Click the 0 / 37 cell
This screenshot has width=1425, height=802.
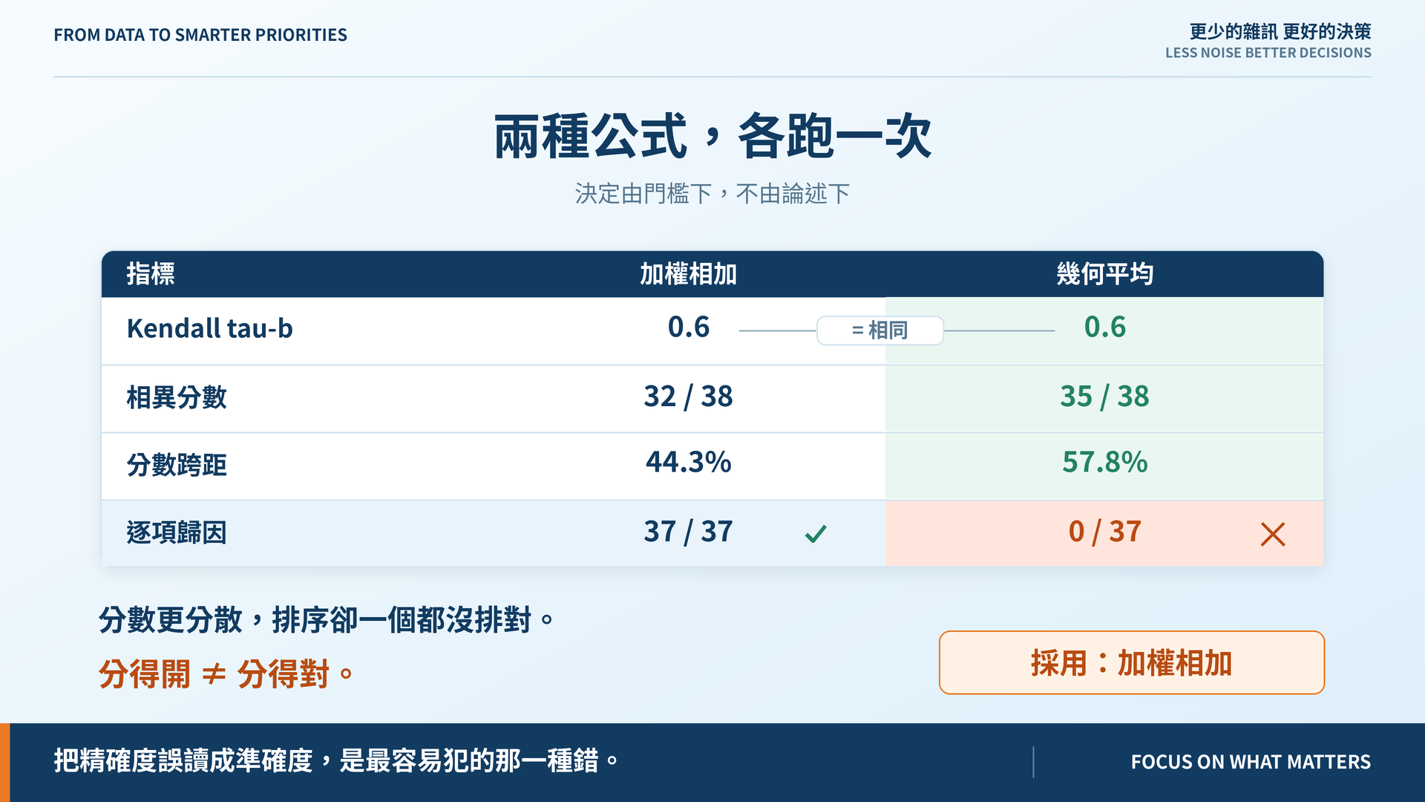1104,532
